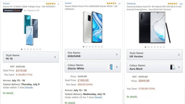Open Details link under Thursday, July 9 delivery
The height and width of the screenshot is (104, 185).
coord(29,87)
